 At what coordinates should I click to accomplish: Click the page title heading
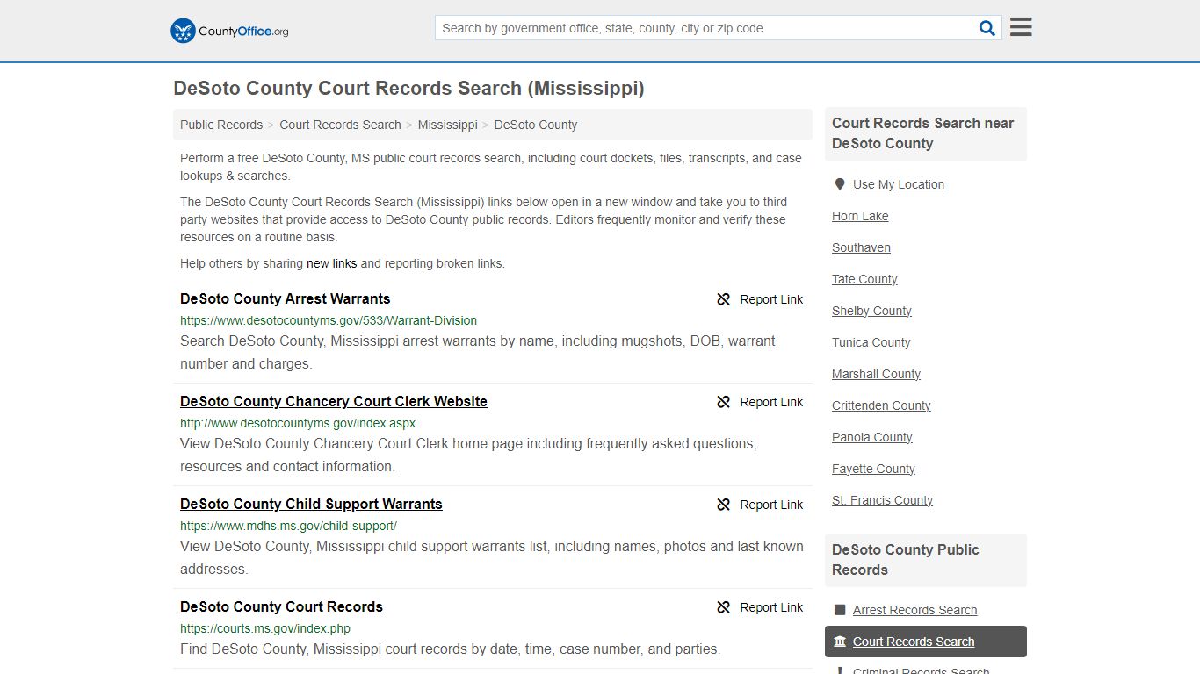point(408,88)
